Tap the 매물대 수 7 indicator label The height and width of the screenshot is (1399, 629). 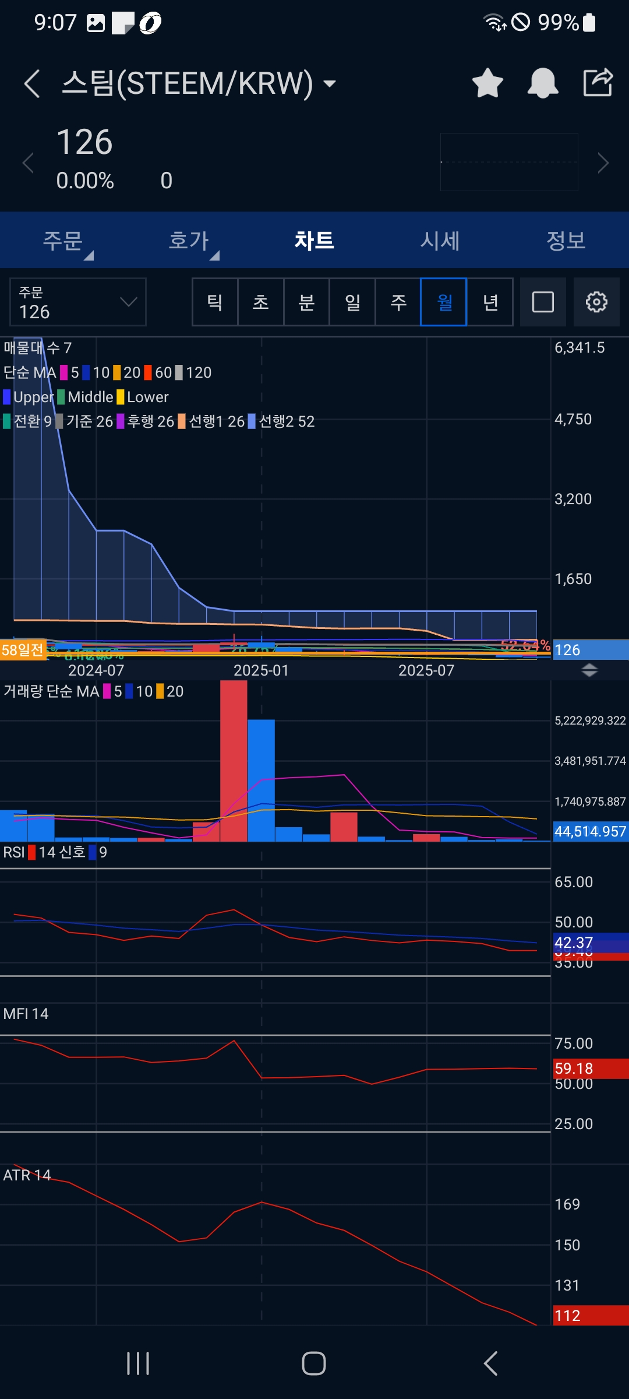click(x=37, y=348)
